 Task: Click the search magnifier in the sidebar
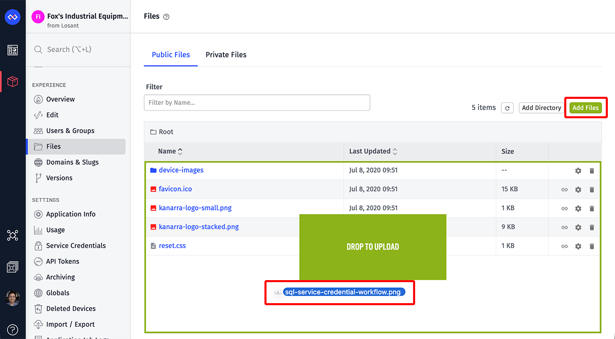[38, 49]
